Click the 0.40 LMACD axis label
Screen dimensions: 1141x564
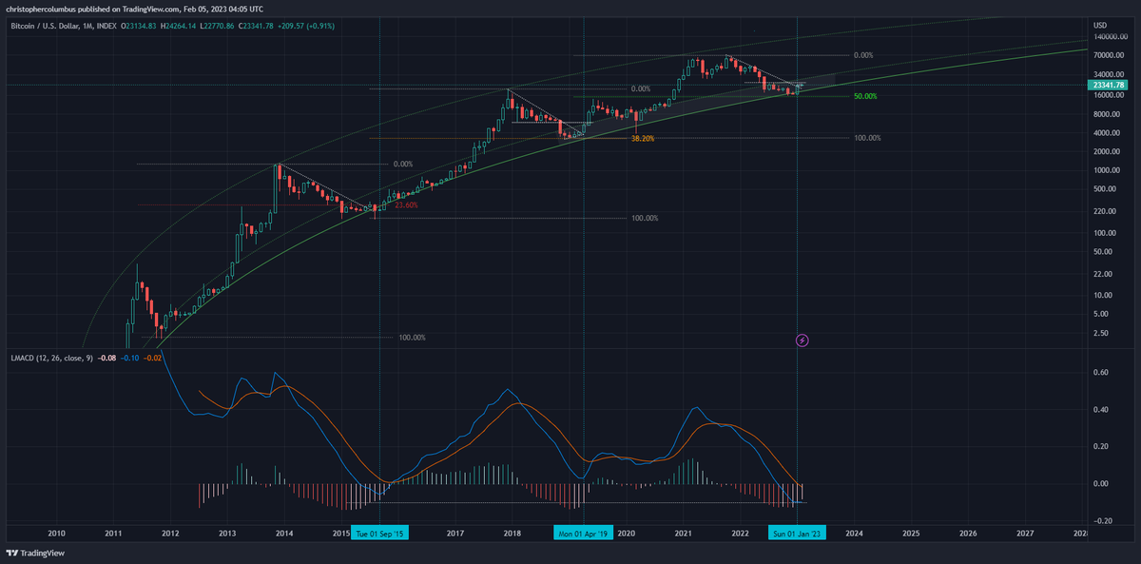1100,410
